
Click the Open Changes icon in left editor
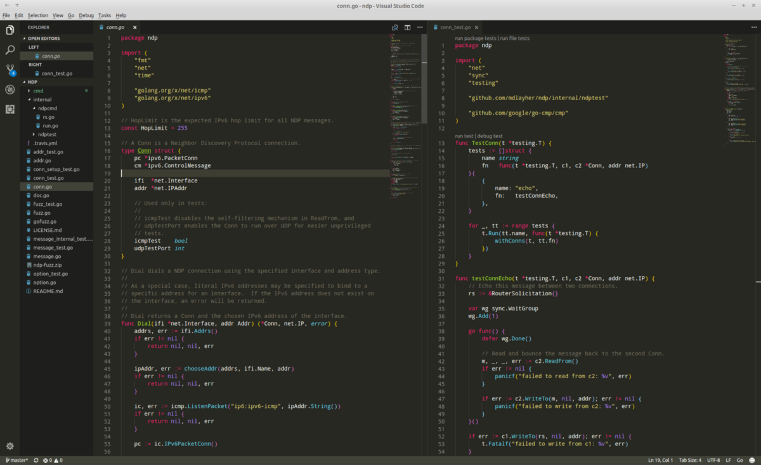click(x=394, y=28)
